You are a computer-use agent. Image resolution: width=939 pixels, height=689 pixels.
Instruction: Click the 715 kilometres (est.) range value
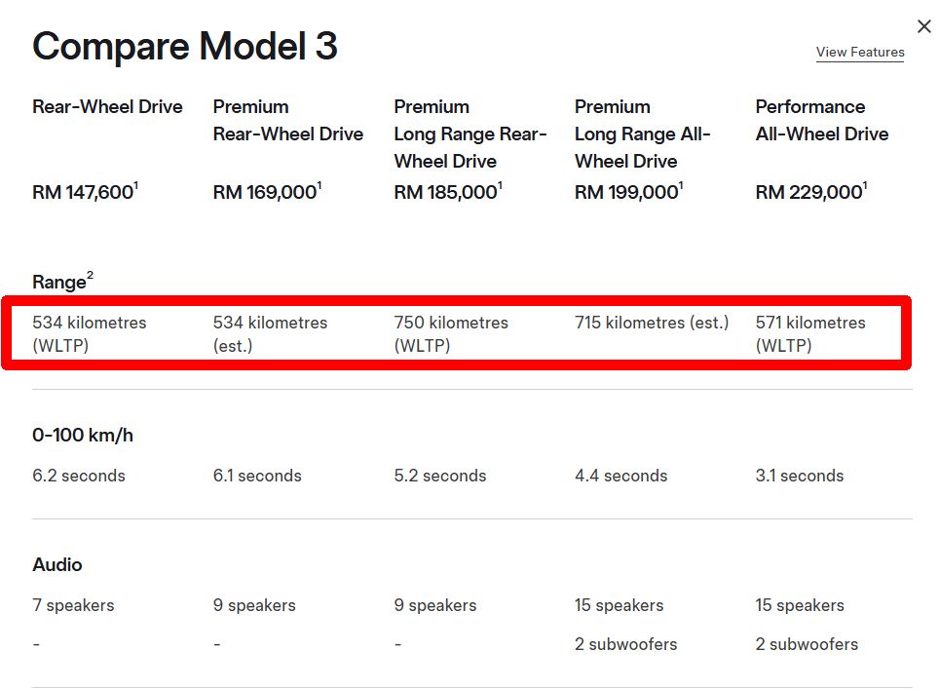651,323
